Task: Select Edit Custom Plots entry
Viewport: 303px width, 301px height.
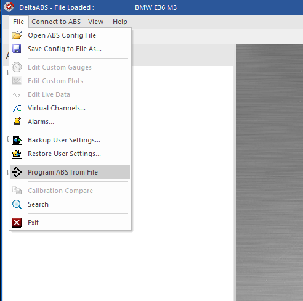Action: (70, 81)
